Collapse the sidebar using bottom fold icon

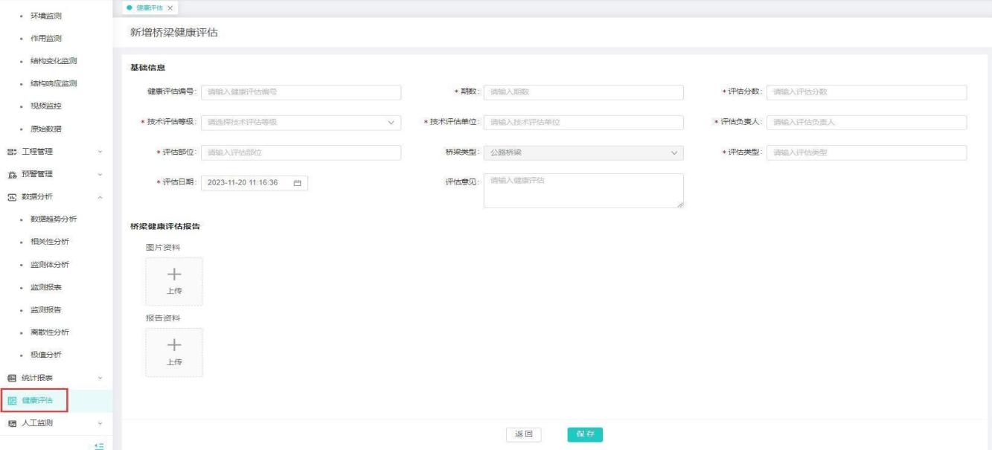(97, 445)
